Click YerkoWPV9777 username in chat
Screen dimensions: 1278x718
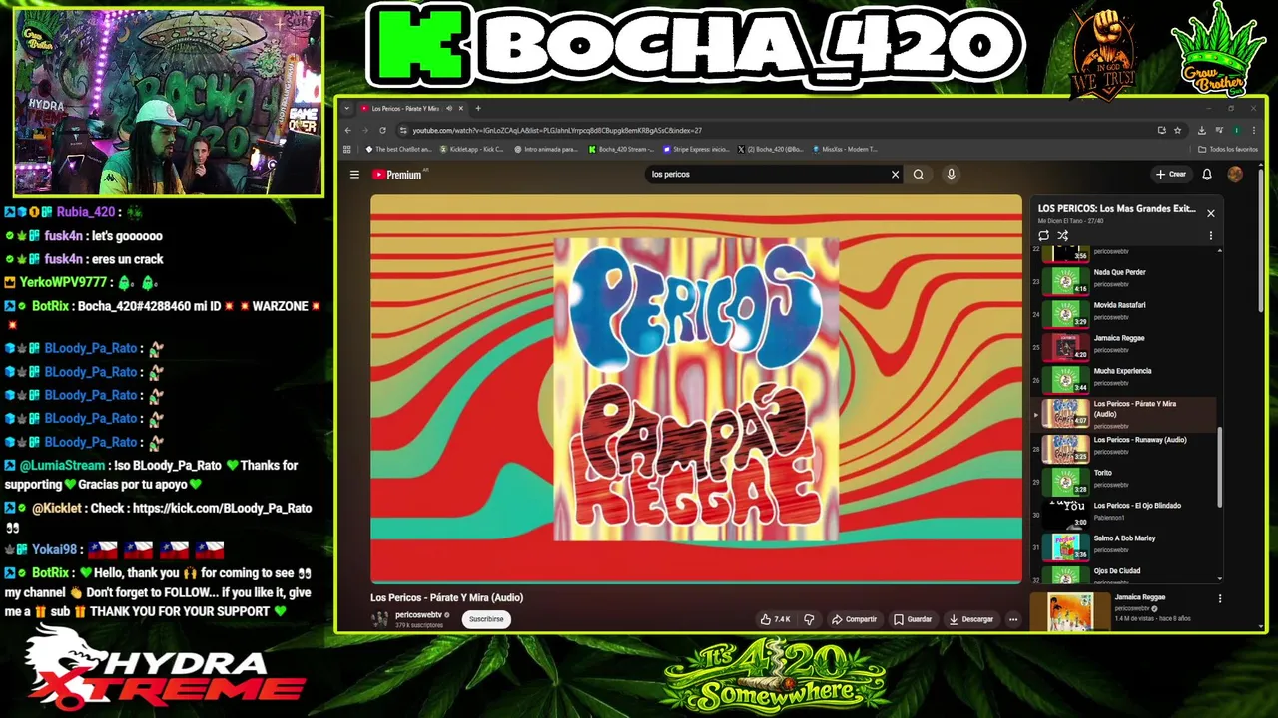pyautogui.click(x=63, y=283)
